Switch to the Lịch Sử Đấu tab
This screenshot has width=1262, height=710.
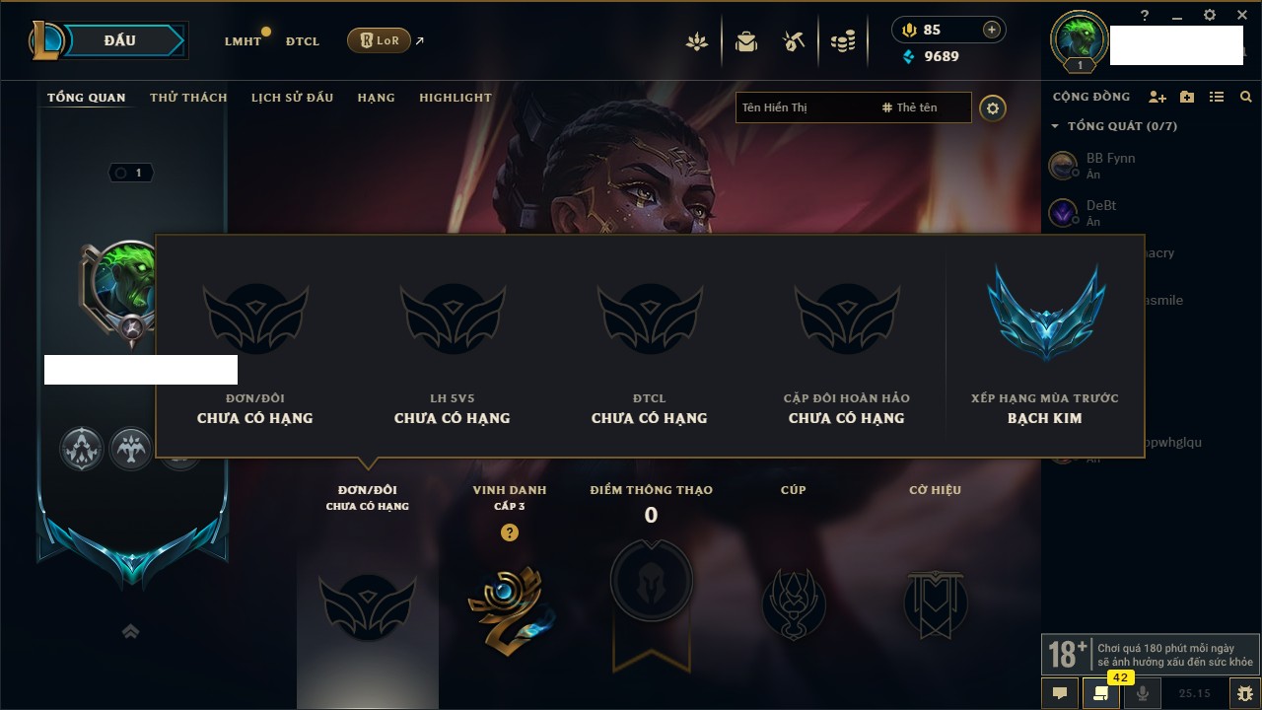(292, 98)
